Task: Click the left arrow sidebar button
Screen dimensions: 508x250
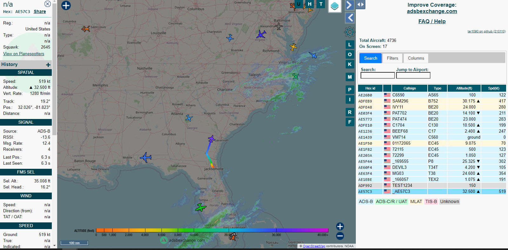Action: pyautogui.click(x=349, y=18)
